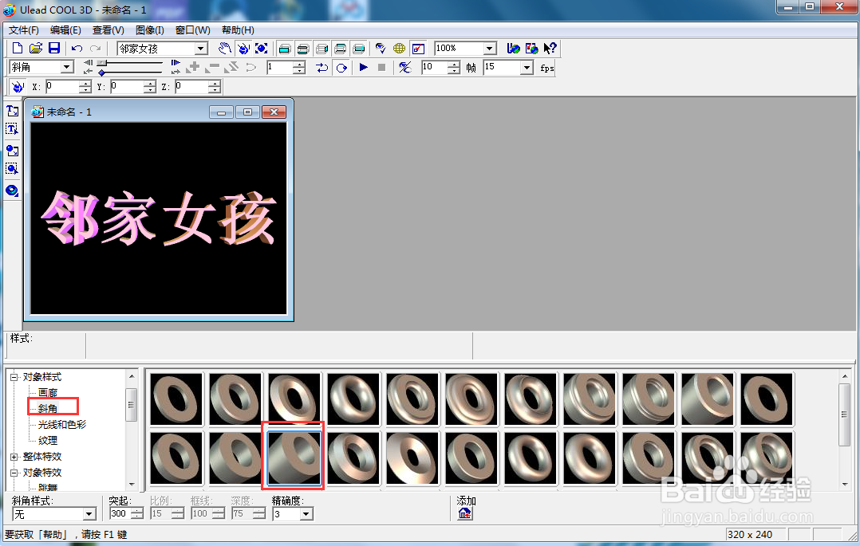Click the rotate tool icon beside X field
This screenshot has width=860, height=546.
[18, 87]
